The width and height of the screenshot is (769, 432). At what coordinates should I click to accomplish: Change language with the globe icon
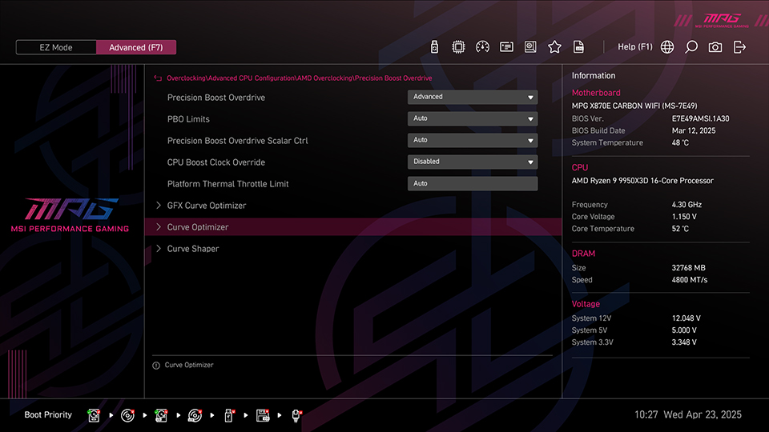[x=667, y=47]
